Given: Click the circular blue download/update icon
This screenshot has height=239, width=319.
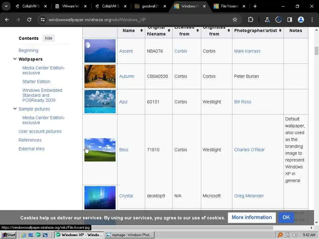Looking at the screenshot, I should (278, 20).
